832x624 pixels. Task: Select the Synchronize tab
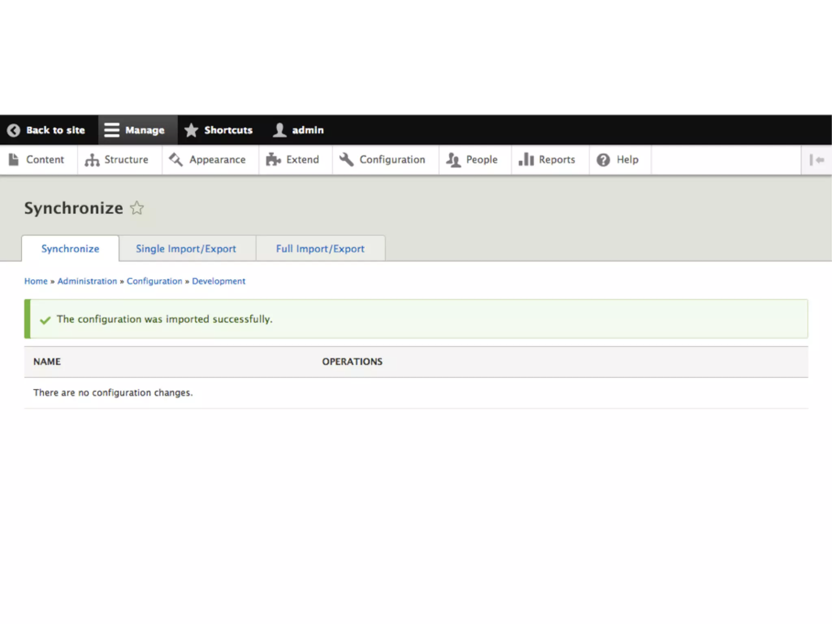point(70,249)
